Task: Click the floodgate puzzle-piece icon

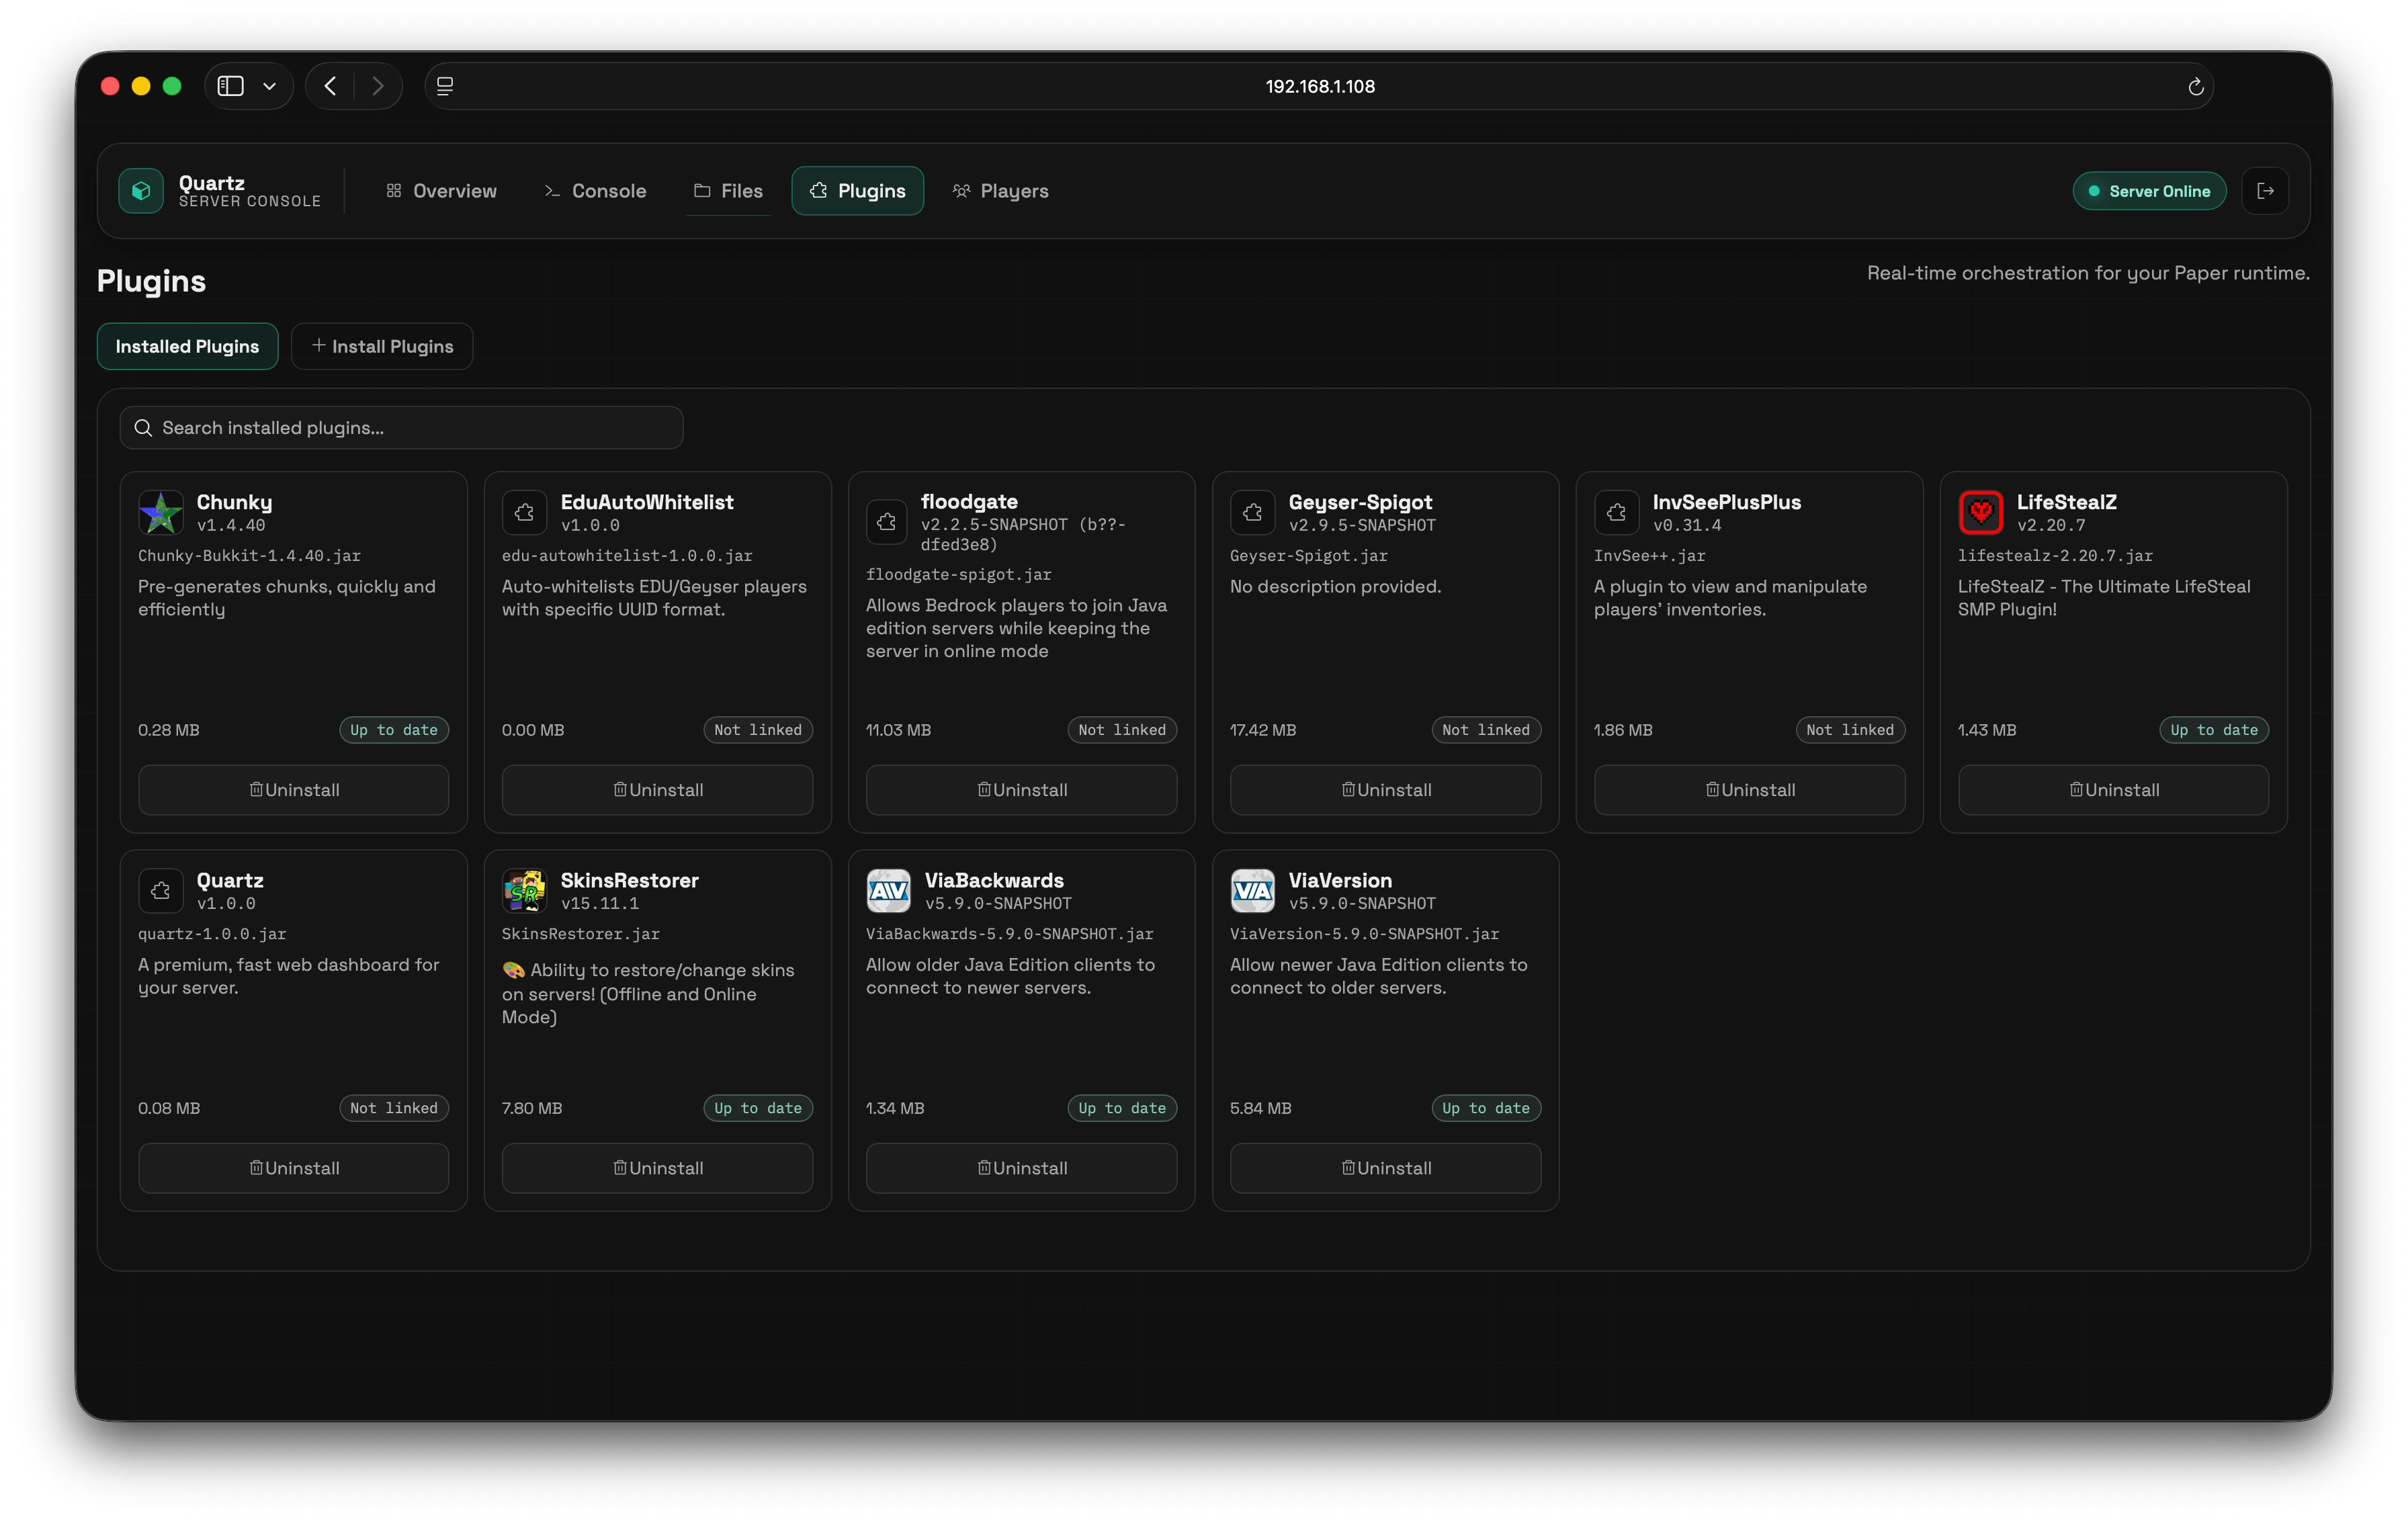Action: tap(887, 521)
